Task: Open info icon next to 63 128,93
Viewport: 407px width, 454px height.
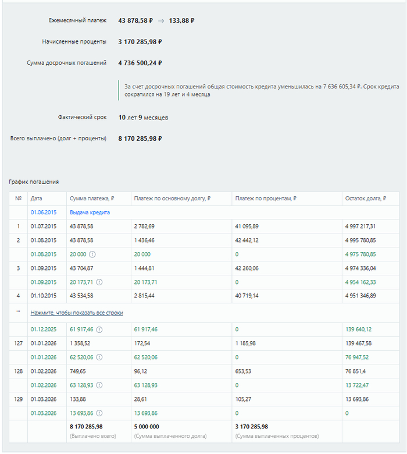Action: click(99, 385)
